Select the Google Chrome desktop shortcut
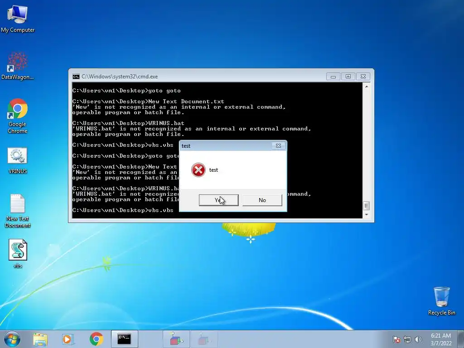This screenshot has height=348, width=464. 18,116
